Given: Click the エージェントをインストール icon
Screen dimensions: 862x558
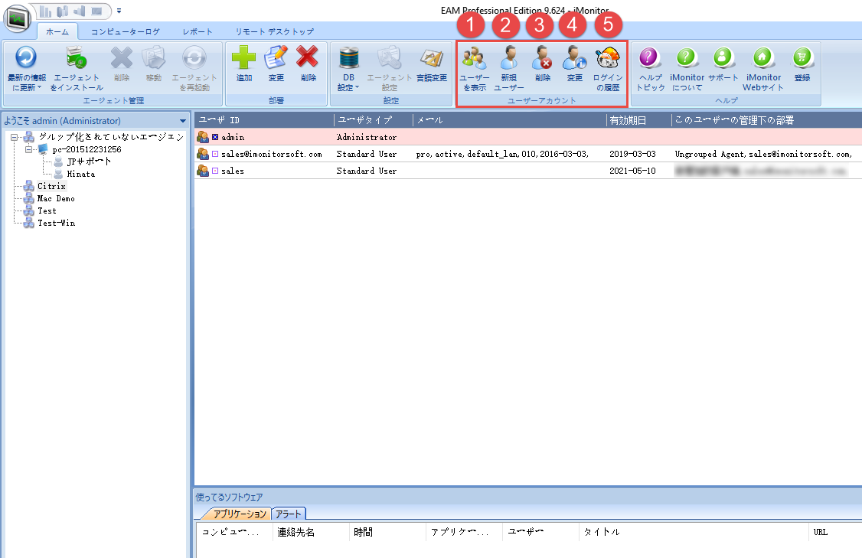Looking at the screenshot, I should point(77,57).
